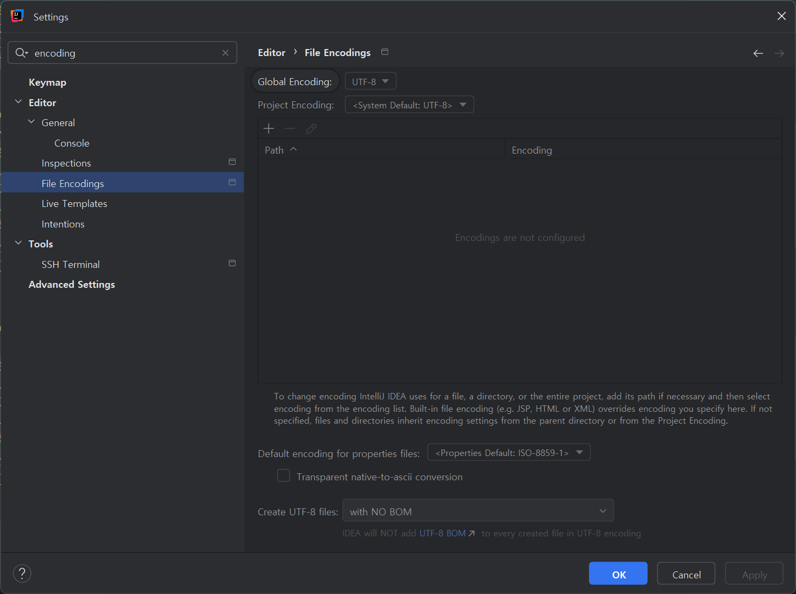Click the Create UTF-8 files label

click(x=298, y=512)
